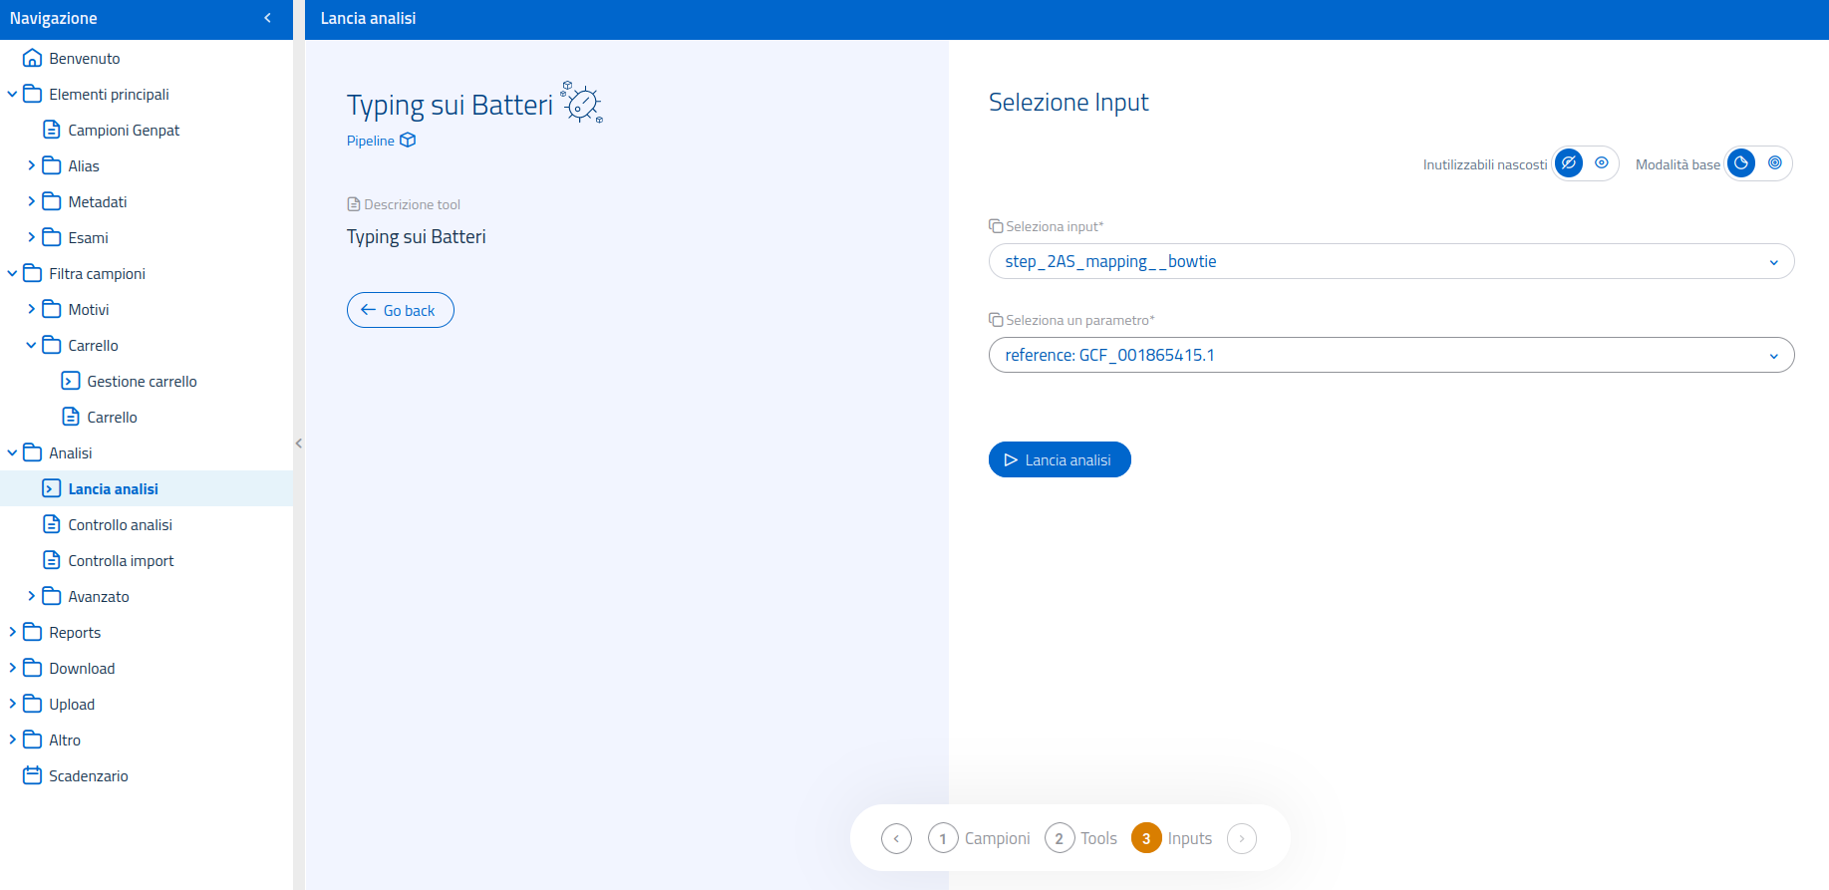Open the Seleziona input dropdown
The image size is (1829, 890).
pyautogui.click(x=1390, y=261)
